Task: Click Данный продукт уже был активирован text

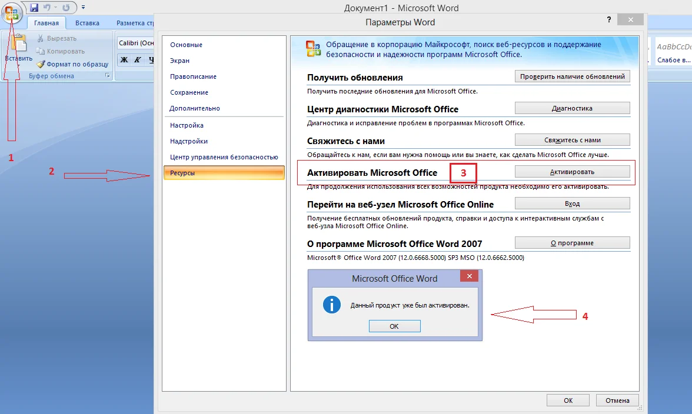Action: [x=410, y=305]
